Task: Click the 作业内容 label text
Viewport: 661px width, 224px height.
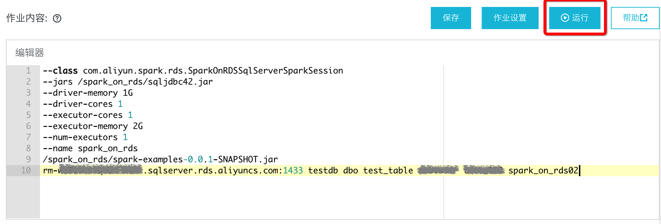Action: tap(27, 18)
